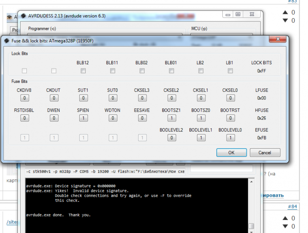Toggle the BLB12 lock bit checkbox
Screen dimensions: 308x233
[83, 71]
